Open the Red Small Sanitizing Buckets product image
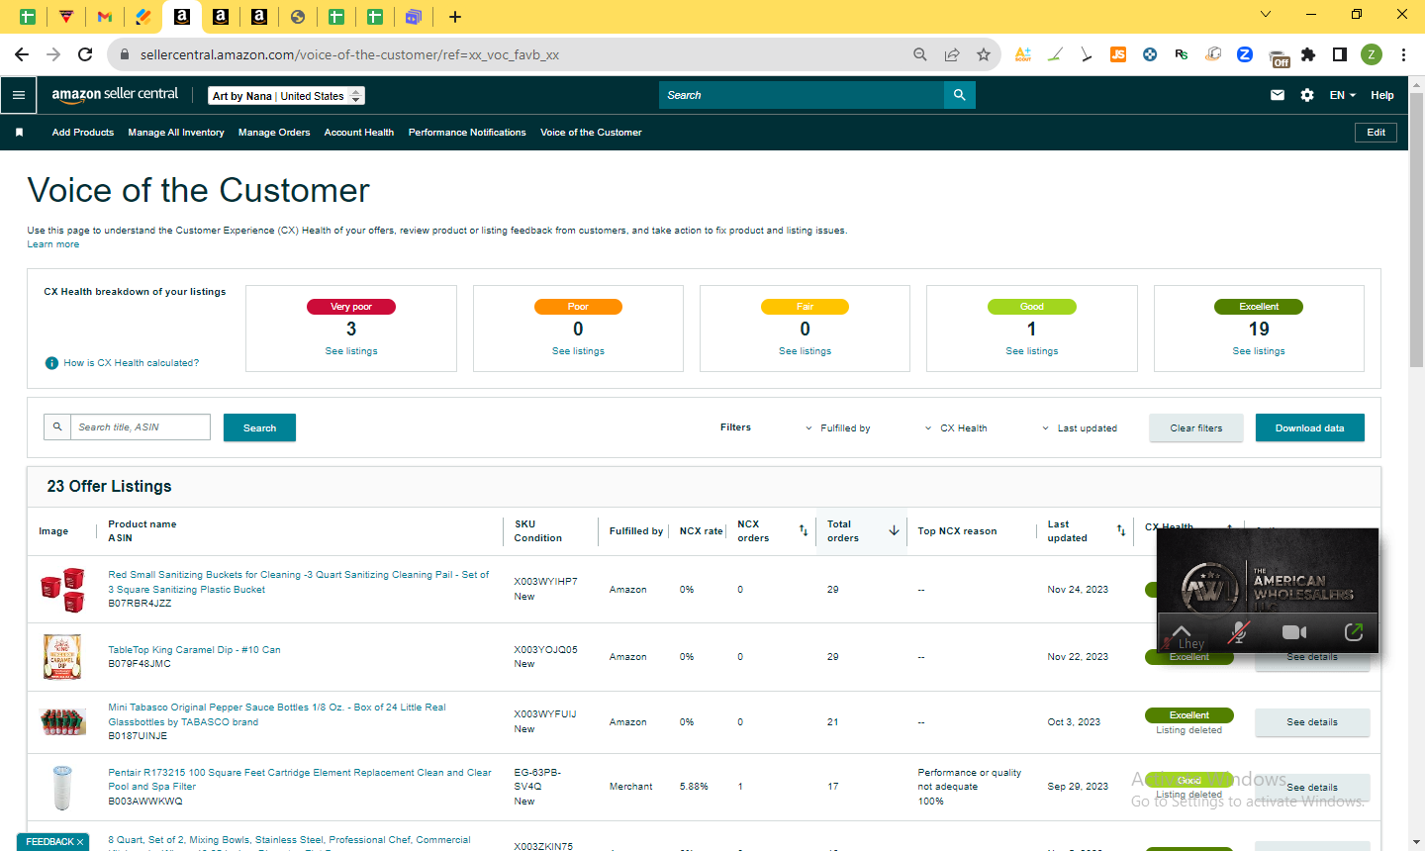The width and height of the screenshot is (1425, 851). coord(62,590)
